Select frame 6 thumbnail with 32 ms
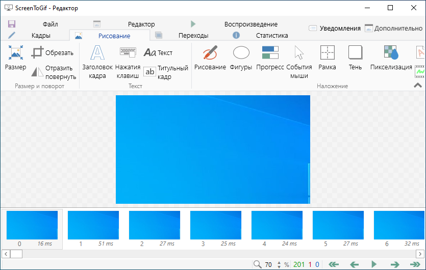The width and height of the screenshot is (426, 270). tap(398, 229)
